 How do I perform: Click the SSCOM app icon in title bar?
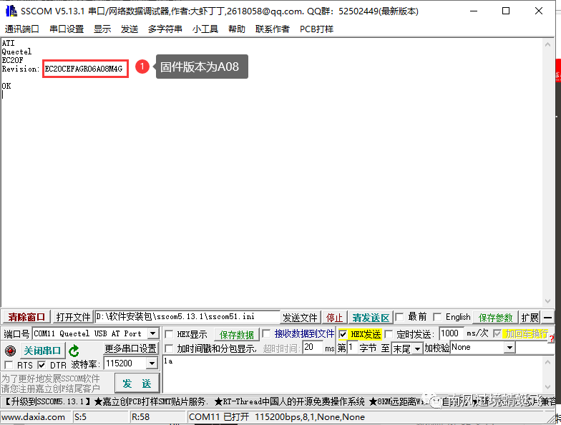point(11,11)
